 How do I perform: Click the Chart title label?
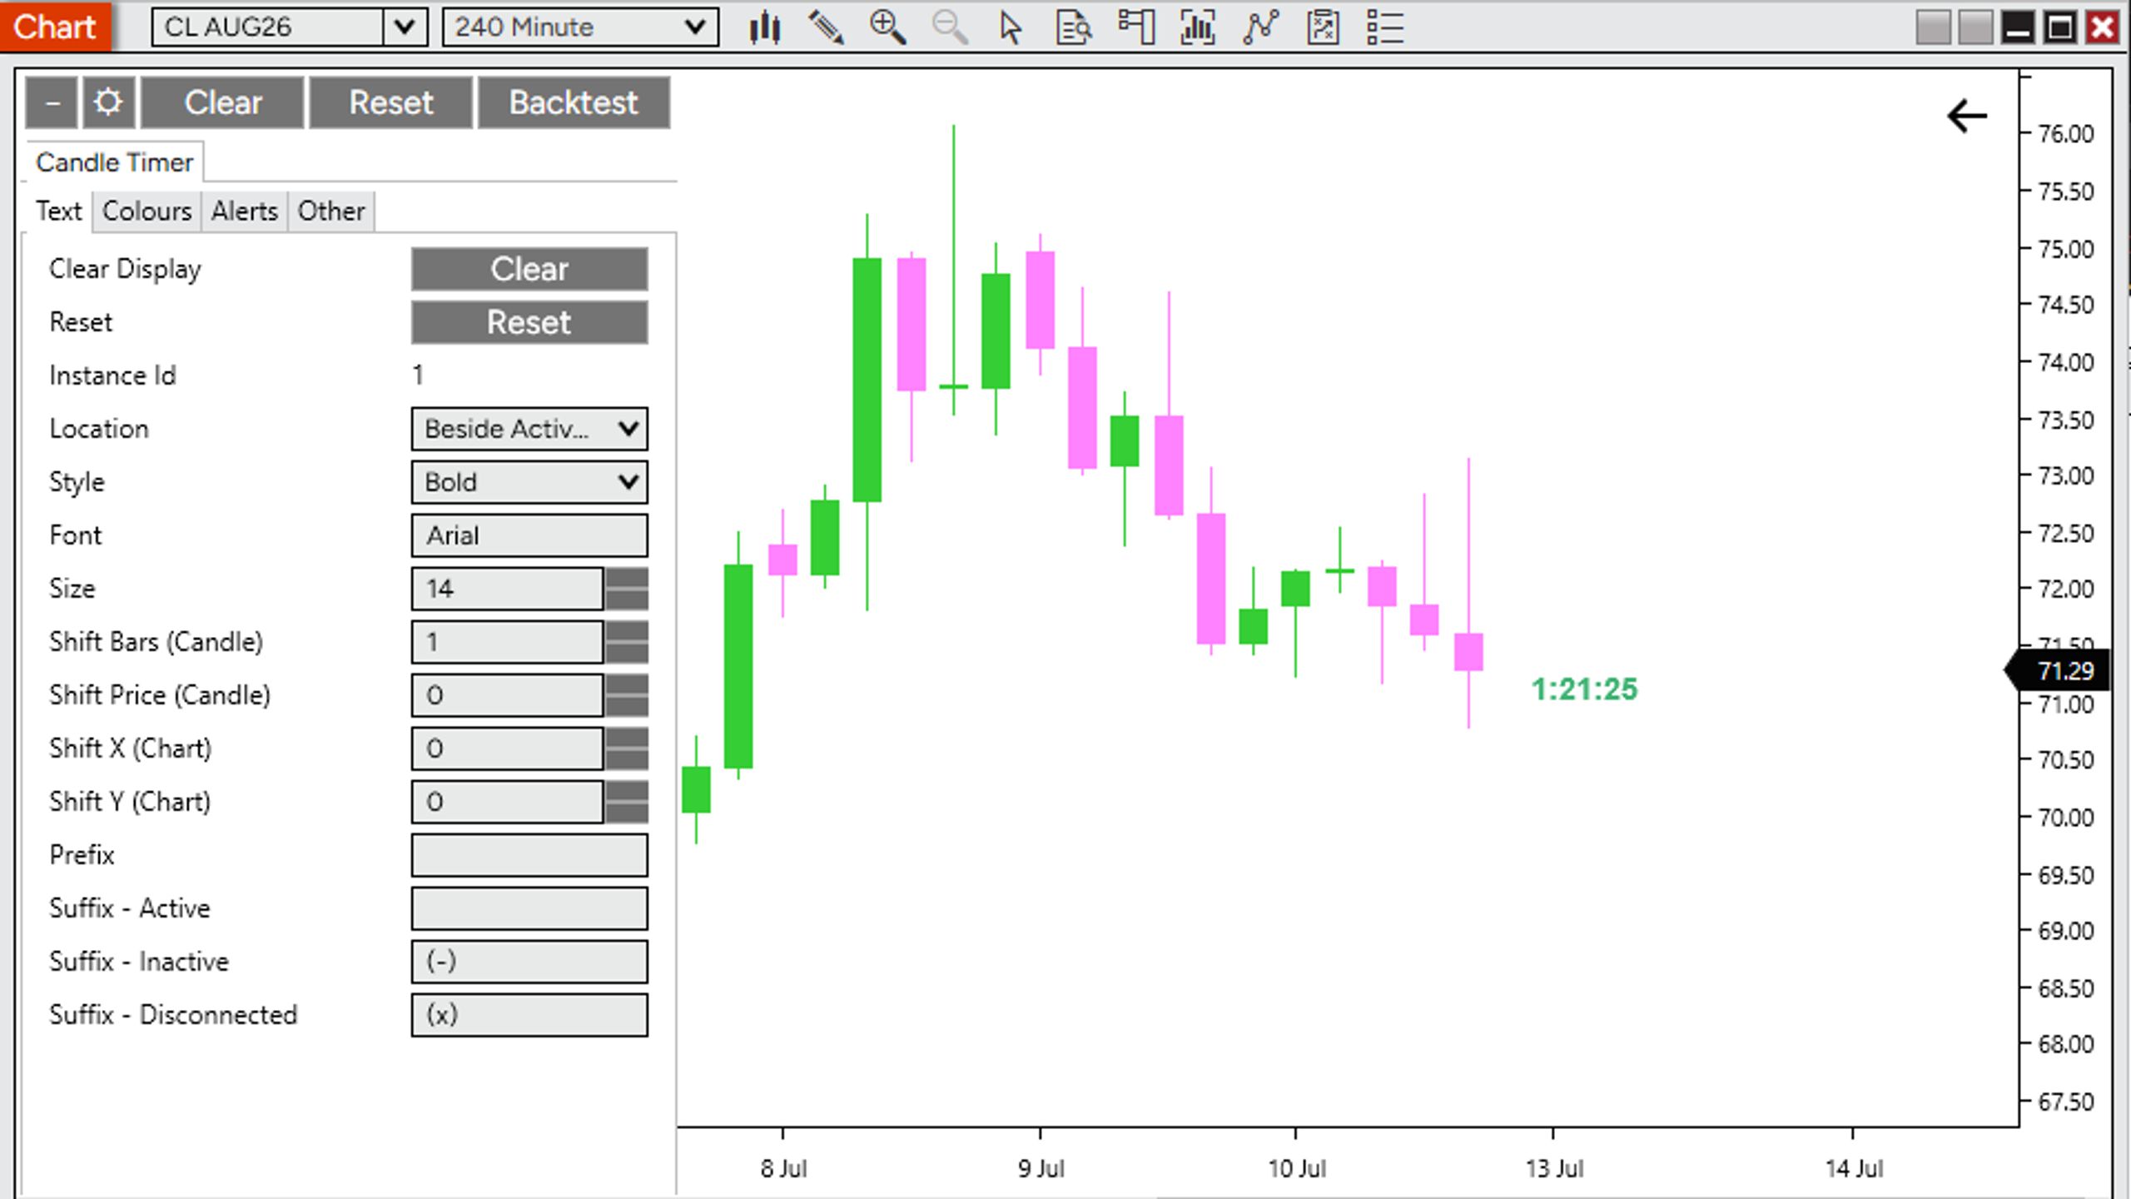pyautogui.click(x=55, y=27)
